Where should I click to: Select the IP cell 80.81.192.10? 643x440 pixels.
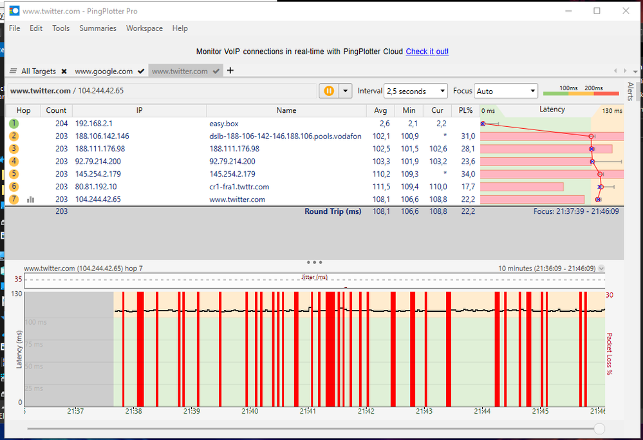96,187
